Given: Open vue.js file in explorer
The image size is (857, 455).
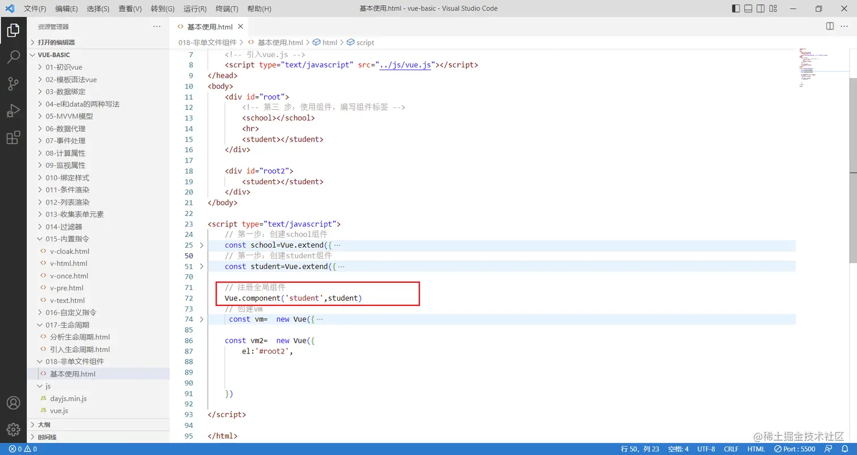Looking at the screenshot, I should tap(99, 411).
